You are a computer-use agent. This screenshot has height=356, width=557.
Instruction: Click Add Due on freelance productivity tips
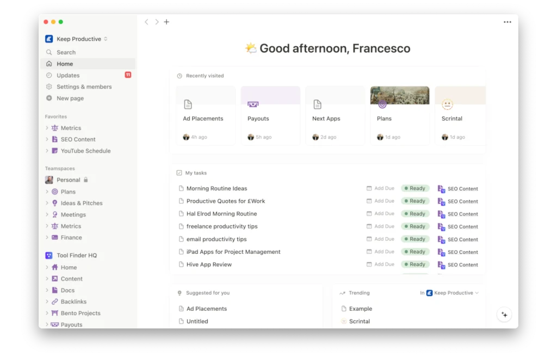380,226
